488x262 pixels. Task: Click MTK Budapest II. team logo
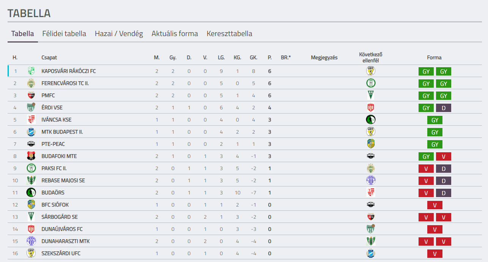point(31,132)
